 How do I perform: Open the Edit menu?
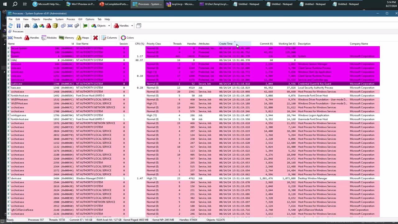(18, 19)
